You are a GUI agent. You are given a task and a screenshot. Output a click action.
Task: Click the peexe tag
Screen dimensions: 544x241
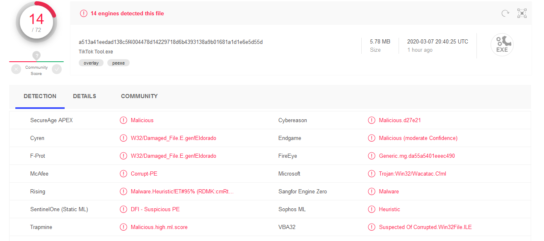click(x=118, y=63)
